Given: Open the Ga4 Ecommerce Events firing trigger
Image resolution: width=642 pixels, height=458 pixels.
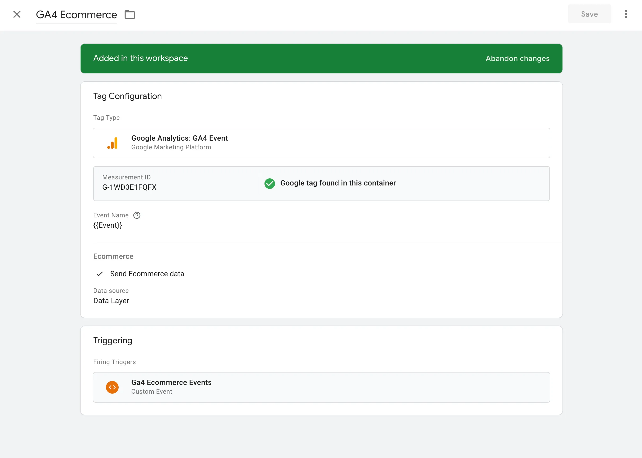Looking at the screenshot, I should 322,387.
